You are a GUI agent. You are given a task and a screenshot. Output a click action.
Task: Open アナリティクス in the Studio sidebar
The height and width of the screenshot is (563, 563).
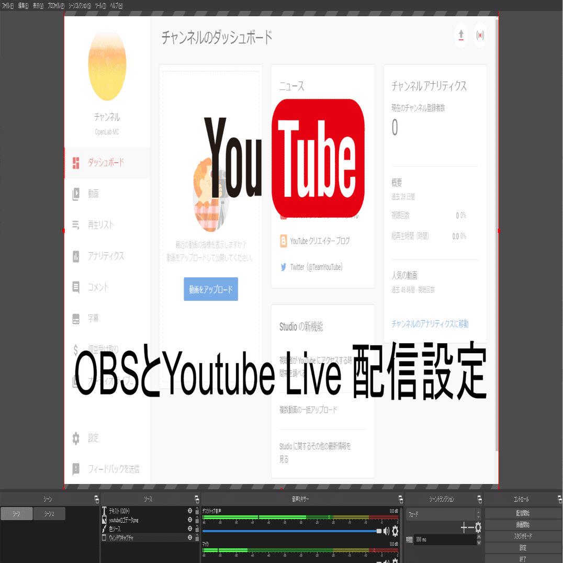(107, 256)
